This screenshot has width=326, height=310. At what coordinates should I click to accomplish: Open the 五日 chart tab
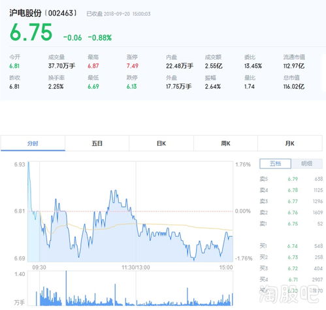[97, 143]
